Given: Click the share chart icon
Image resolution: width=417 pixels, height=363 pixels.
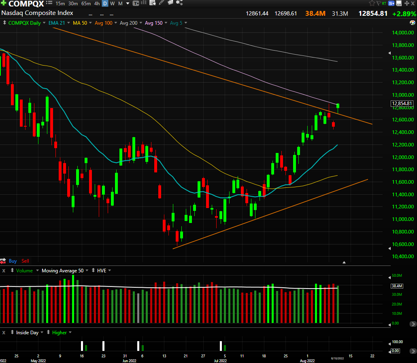Looking at the screenshot, I should point(179,3).
